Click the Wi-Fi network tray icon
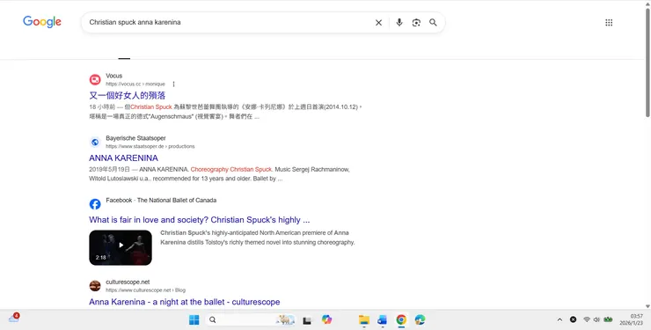 587,319
